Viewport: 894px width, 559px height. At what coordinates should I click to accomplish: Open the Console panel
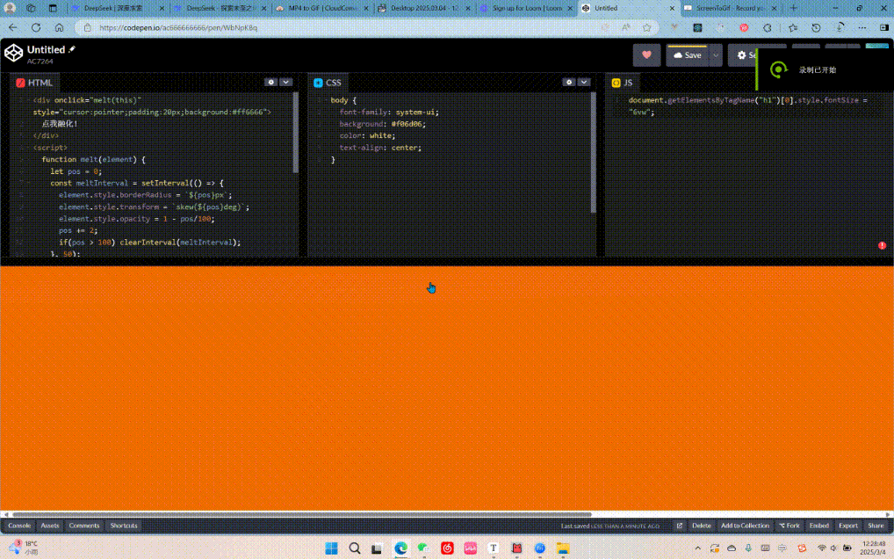[x=19, y=526]
